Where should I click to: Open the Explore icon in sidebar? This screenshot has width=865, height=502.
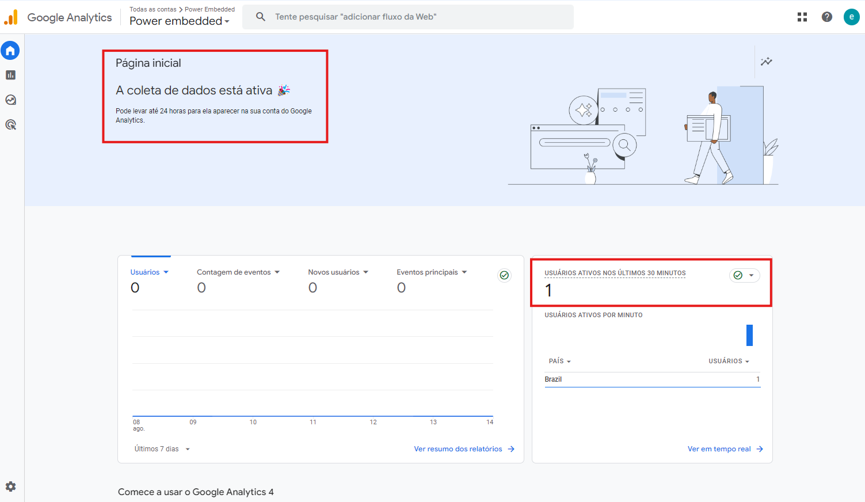(10, 100)
